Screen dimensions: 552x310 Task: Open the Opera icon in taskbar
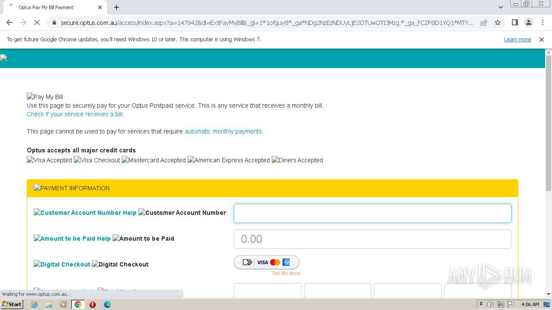(x=92, y=304)
